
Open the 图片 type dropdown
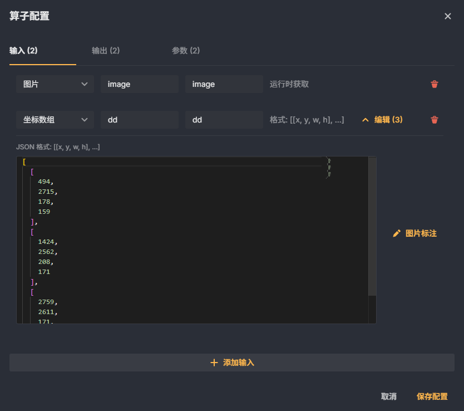click(x=55, y=84)
